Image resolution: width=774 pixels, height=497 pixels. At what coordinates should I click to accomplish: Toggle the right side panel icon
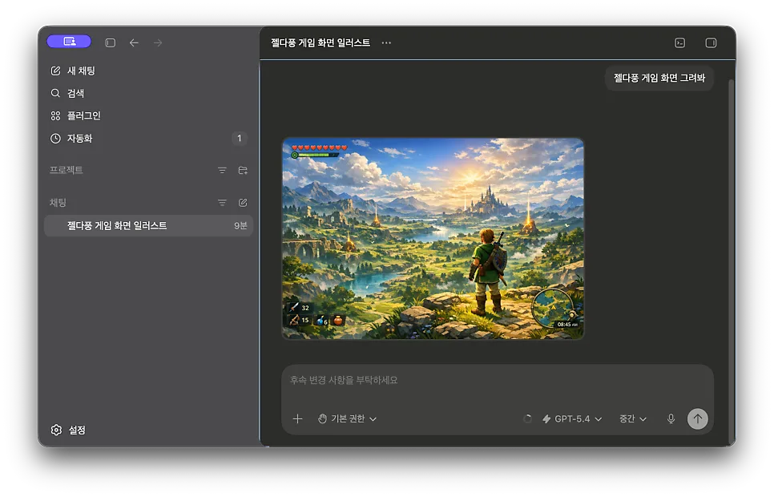[x=711, y=43]
